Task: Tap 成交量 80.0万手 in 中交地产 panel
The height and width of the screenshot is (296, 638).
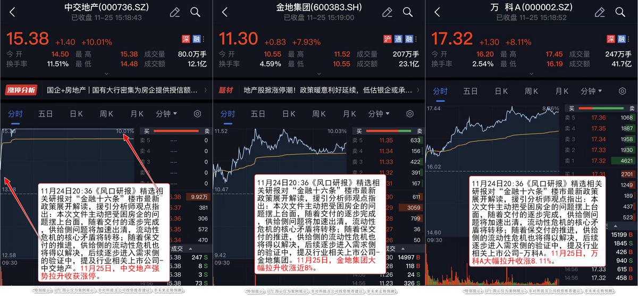Action: (177, 54)
